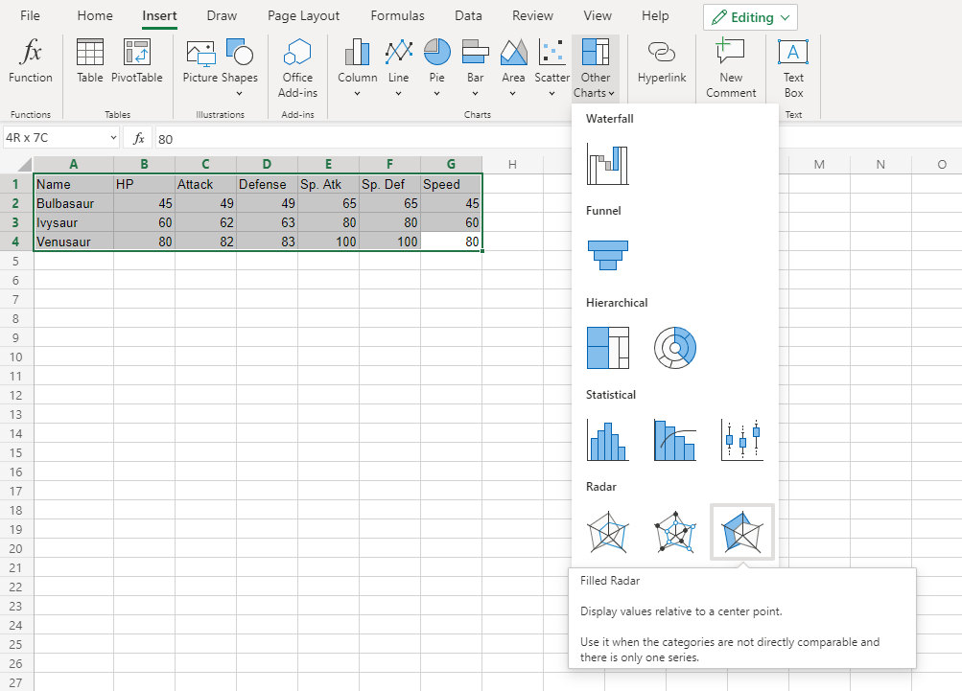This screenshot has height=691, width=962.
Task: Pick the Treemap chart icon
Action: pyautogui.click(x=607, y=348)
